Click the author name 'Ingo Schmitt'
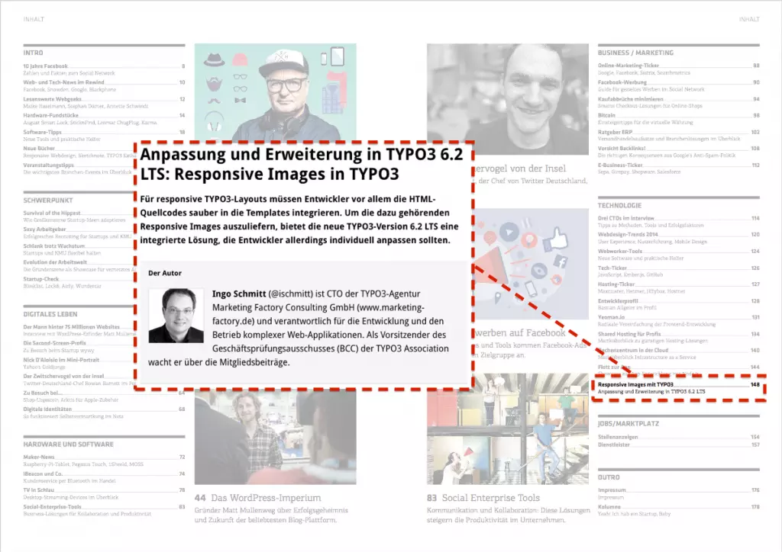This screenshot has width=782, height=552. pos(239,294)
